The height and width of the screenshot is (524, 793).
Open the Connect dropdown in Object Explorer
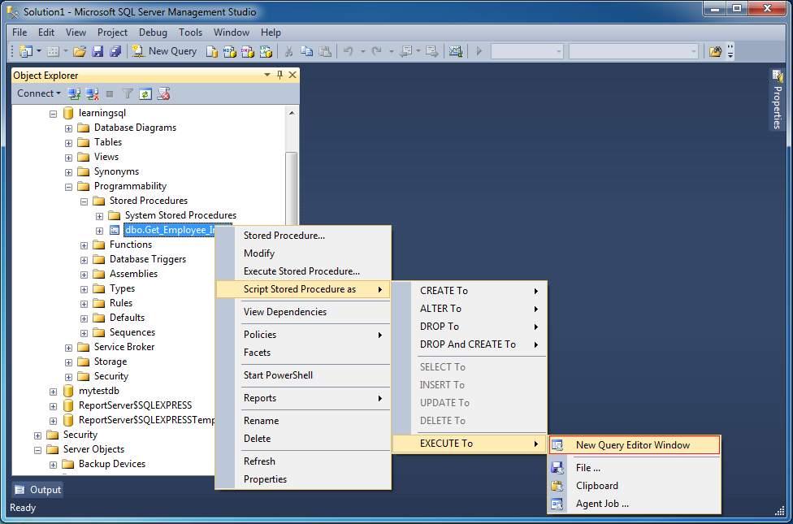39,93
